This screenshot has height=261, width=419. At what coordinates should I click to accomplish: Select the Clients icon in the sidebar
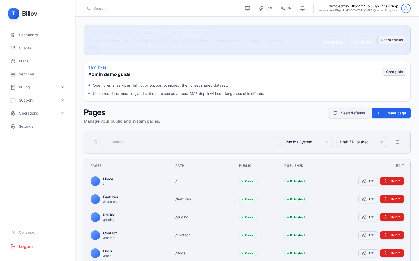pos(13,48)
